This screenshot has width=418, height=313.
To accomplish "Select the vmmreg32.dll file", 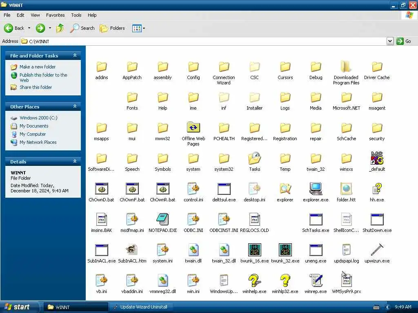I will tap(162, 280).
